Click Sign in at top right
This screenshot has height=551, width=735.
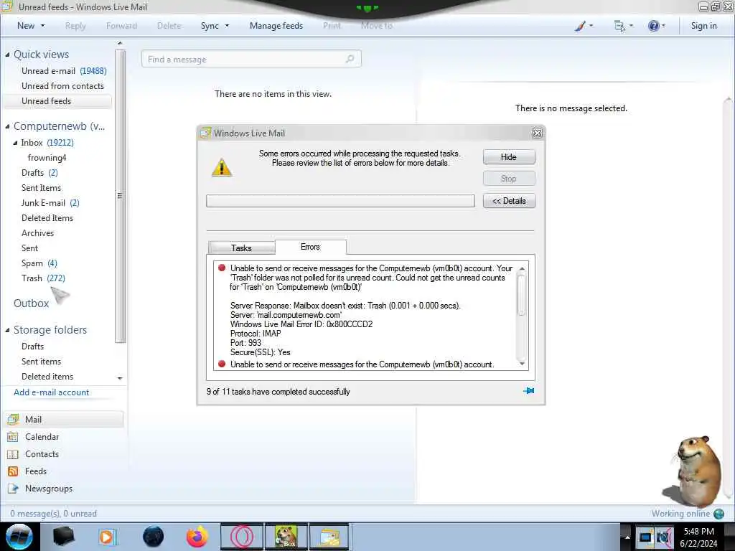click(x=703, y=26)
